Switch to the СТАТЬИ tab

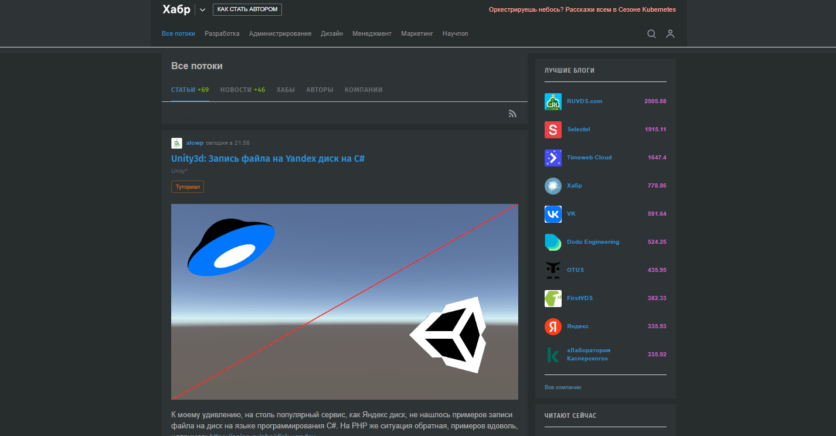(190, 90)
